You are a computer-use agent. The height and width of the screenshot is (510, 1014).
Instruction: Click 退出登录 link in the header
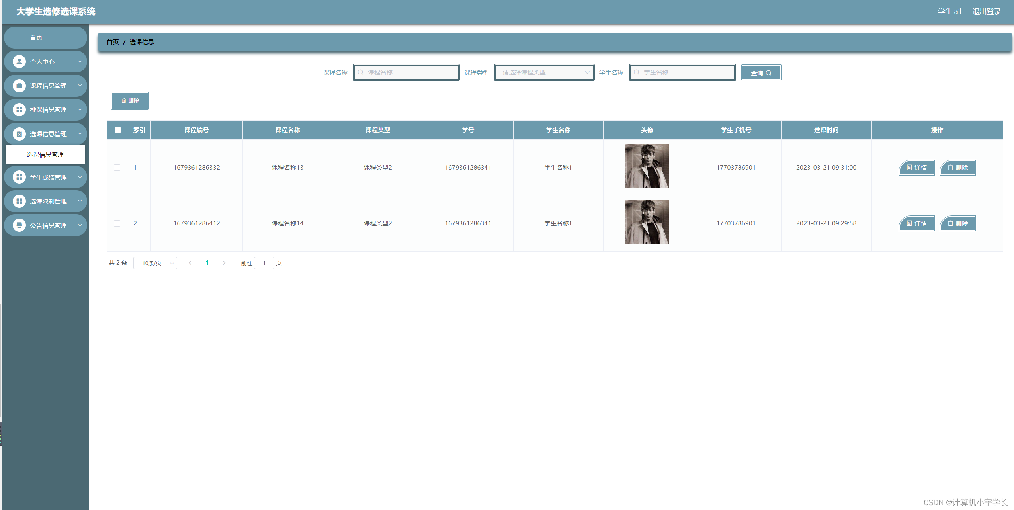coord(986,12)
